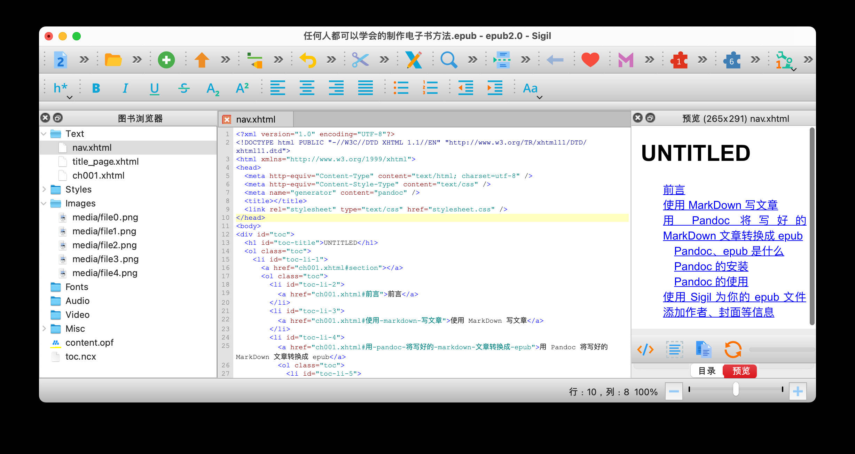The image size is (855, 454).
Task: Switch to 目录 tab
Action: [x=707, y=371]
